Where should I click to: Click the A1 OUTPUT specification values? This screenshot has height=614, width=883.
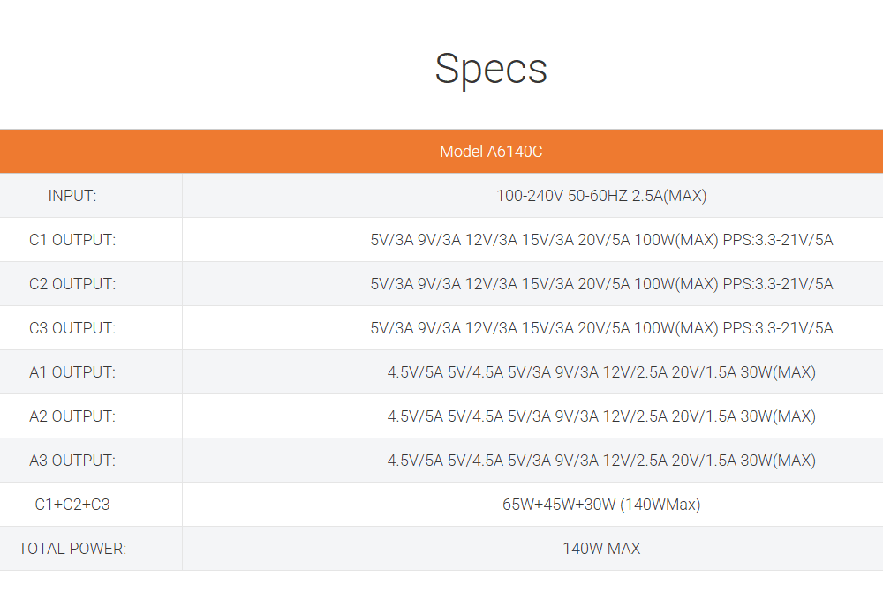pyautogui.click(x=601, y=372)
